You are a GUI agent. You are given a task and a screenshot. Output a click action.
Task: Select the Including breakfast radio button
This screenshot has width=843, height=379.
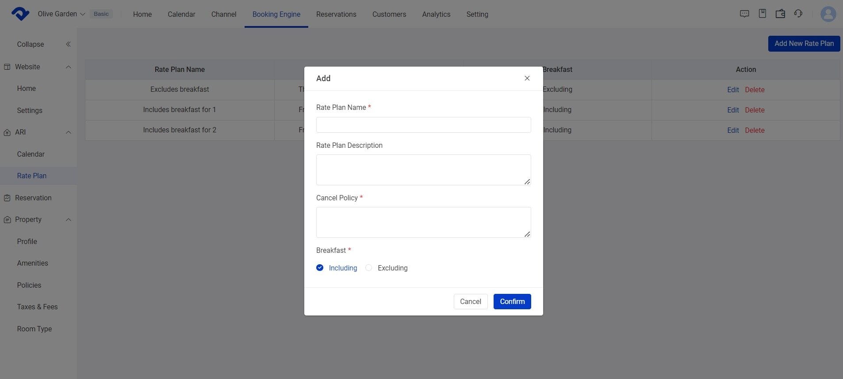pyautogui.click(x=320, y=268)
